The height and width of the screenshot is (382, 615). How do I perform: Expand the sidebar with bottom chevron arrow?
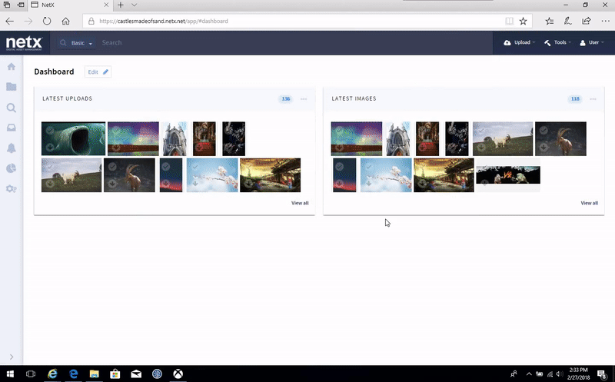(12, 357)
